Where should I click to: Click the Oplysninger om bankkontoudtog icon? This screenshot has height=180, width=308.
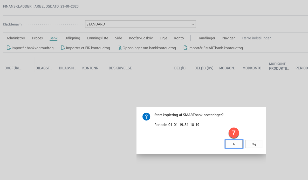tap(119, 48)
